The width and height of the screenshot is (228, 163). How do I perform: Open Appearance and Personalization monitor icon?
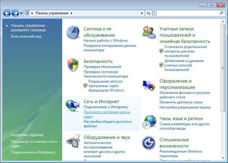pyautogui.click(x=149, y=85)
